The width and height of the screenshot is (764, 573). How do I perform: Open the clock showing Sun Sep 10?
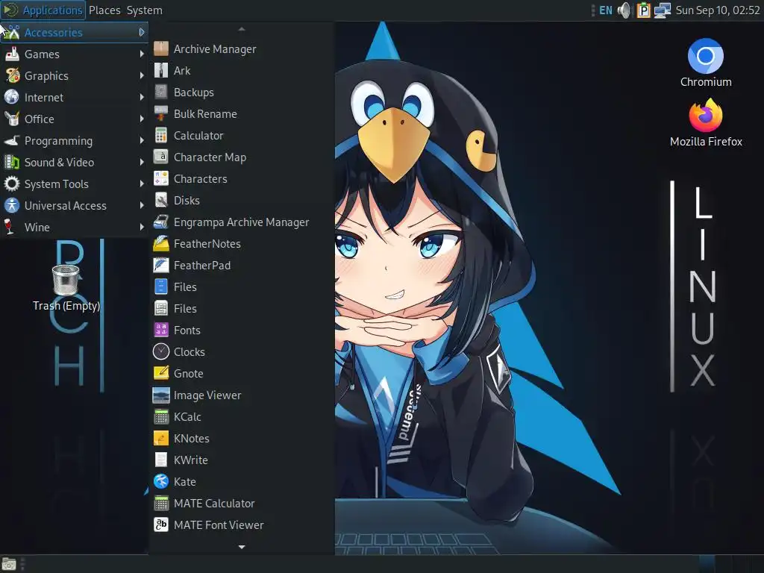click(x=717, y=10)
